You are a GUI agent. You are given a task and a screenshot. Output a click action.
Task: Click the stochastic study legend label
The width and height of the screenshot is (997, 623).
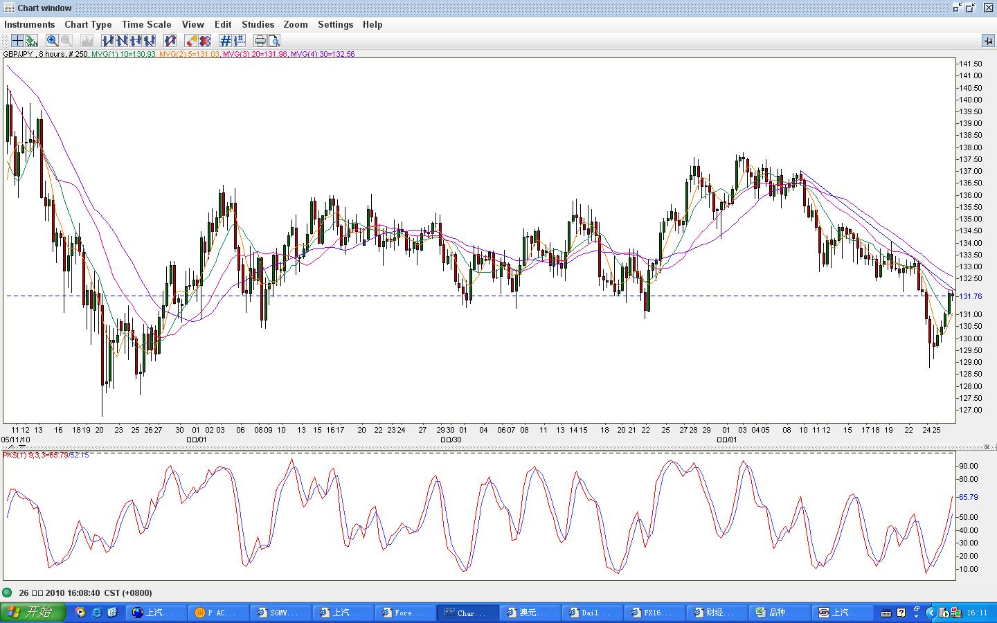[46, 455]
